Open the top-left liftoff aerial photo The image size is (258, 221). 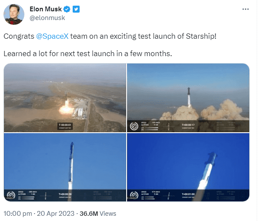coord(65,98)
